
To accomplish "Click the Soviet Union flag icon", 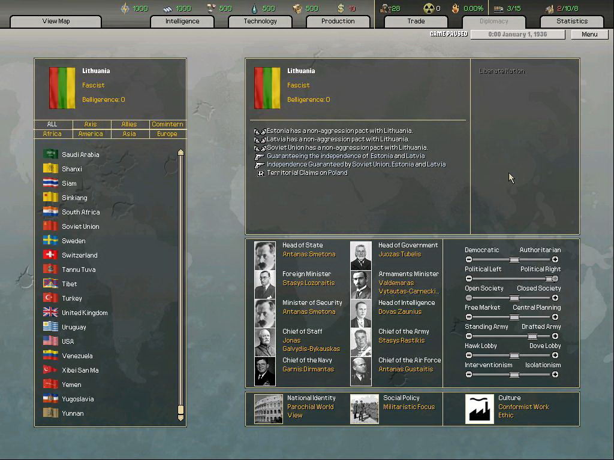I will tap(50, 226).
